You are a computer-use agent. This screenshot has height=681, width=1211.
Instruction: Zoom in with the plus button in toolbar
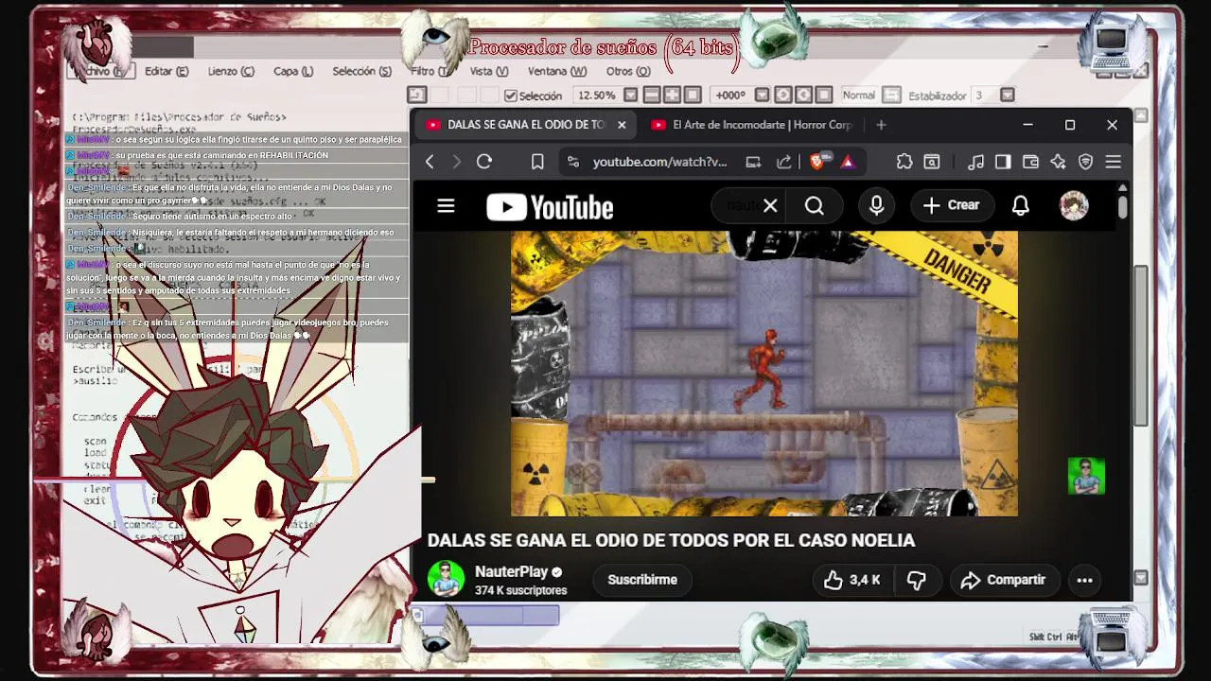[672, 96]
